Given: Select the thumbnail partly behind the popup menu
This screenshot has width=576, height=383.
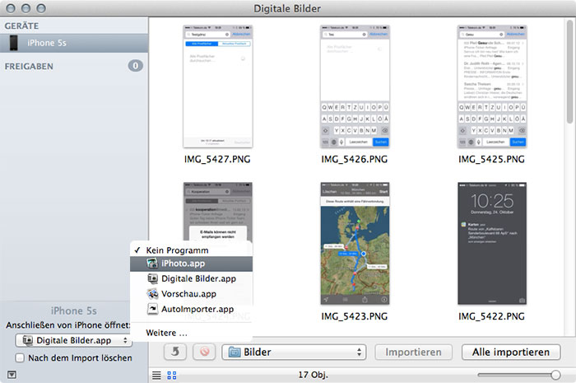Looking at the screenshot, I should tap(217, 212).
